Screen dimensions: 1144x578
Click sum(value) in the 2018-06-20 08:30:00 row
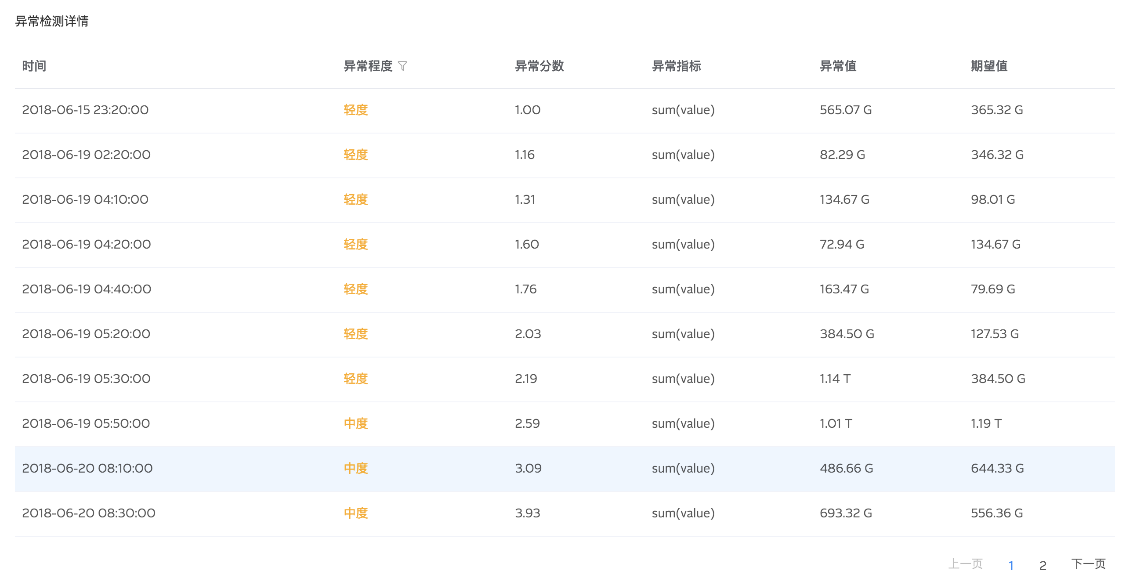pos(683,513)
